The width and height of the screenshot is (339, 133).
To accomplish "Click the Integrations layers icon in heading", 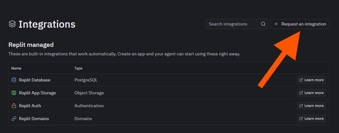I will point(12,24).
